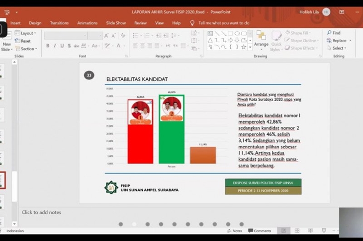The width and height of the screenshot is (363, 241).
Task: Expand the Section dropdown
Action: [x=25, y=49]
